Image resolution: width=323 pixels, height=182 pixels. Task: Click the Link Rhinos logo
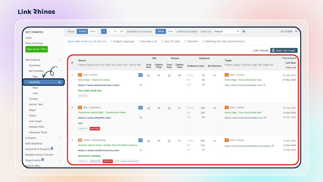pyautogui.click(x=37, y=12)
